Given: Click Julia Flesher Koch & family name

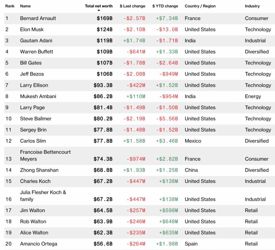Looking at the screenshot, I should point(43,196).
